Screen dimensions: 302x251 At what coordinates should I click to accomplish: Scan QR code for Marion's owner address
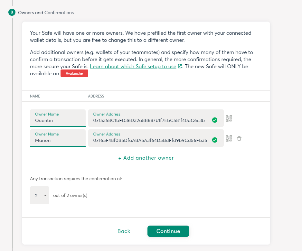tap(229, 138)
